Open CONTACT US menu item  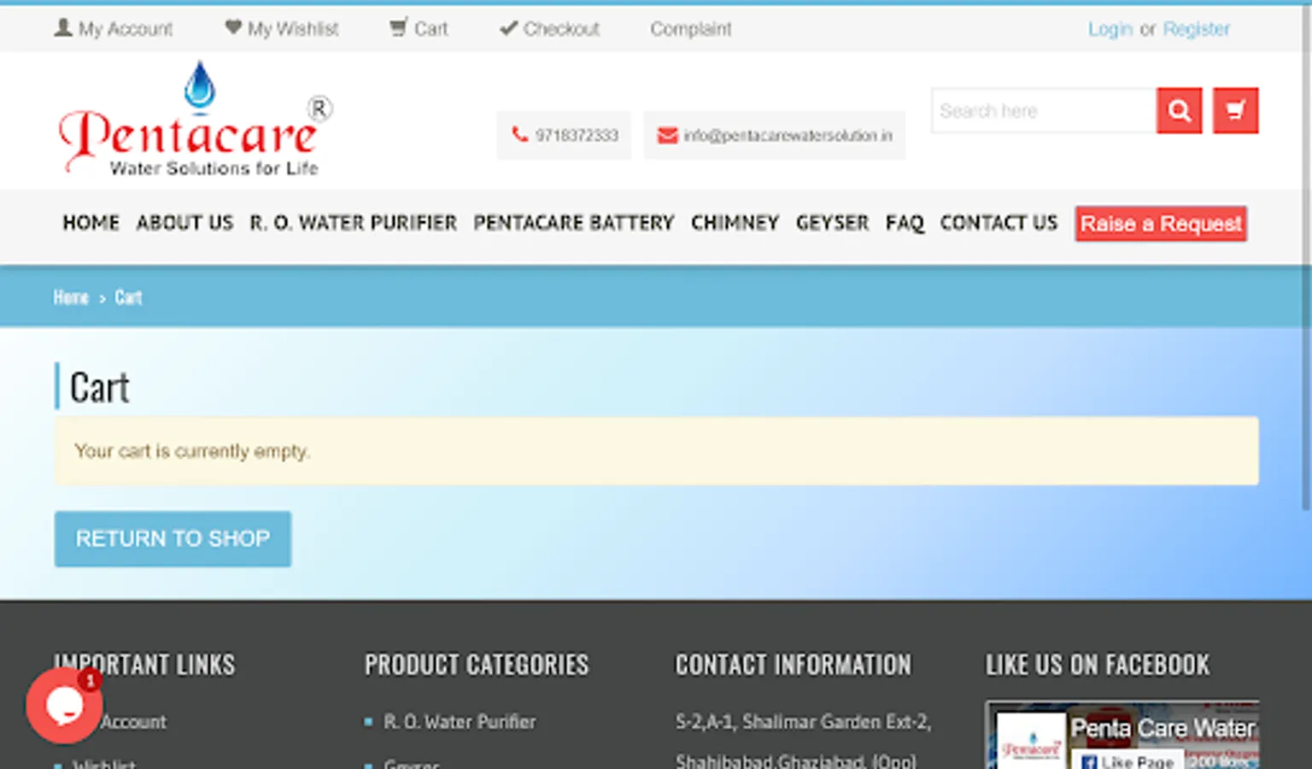[999, 223]
